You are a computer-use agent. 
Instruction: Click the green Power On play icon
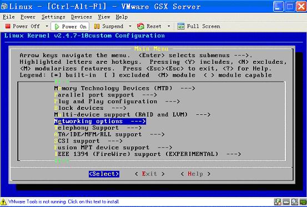pyautogui.click(x=57, y=27)
